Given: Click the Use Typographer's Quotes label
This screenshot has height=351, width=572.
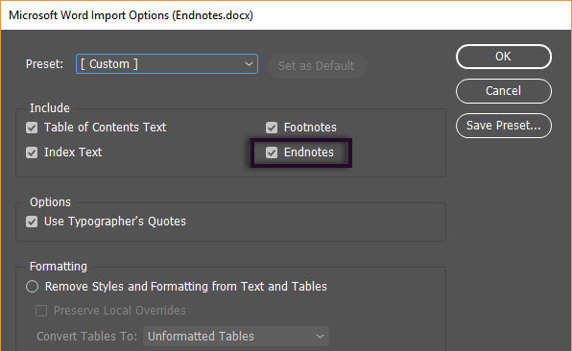Looking at the screenshot, I should pyautogui.click(x=115, y=222).
